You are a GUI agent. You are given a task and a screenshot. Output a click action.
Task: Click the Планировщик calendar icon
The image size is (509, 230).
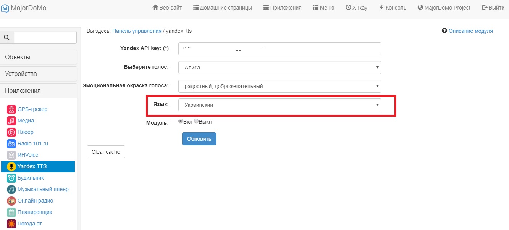point(11,212)
